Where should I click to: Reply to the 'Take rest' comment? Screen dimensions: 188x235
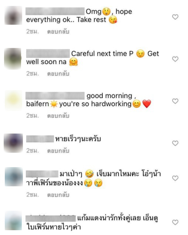[58, 32]
